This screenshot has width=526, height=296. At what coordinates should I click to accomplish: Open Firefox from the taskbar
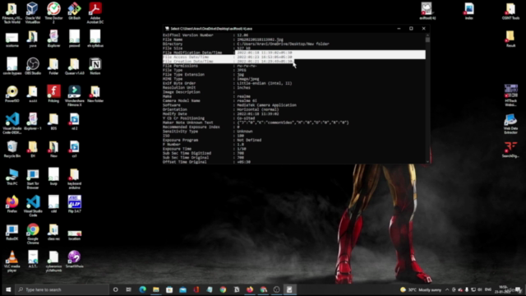point(250,289)
